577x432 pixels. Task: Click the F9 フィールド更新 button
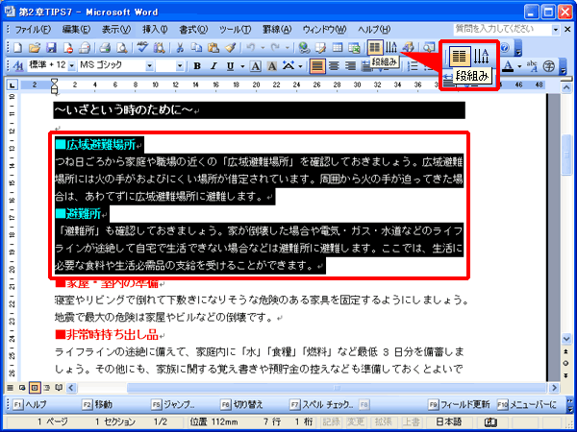[459, 404]
